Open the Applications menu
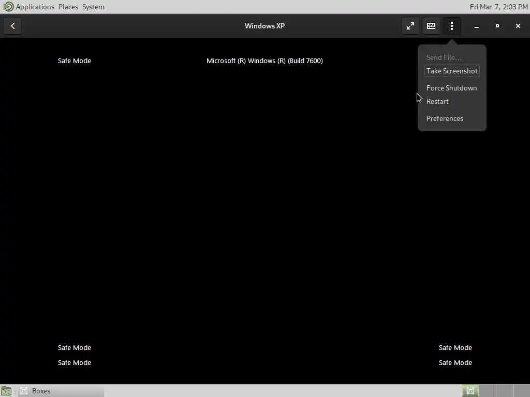This screenshot has width=530, height=397. (35, 7)
